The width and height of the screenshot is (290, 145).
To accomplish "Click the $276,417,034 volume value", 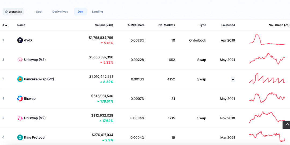I will [102, 135].
